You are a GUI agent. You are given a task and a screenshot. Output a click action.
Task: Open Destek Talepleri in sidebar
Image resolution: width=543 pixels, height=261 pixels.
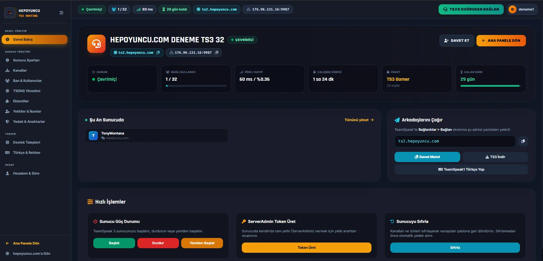coord(34,142)
